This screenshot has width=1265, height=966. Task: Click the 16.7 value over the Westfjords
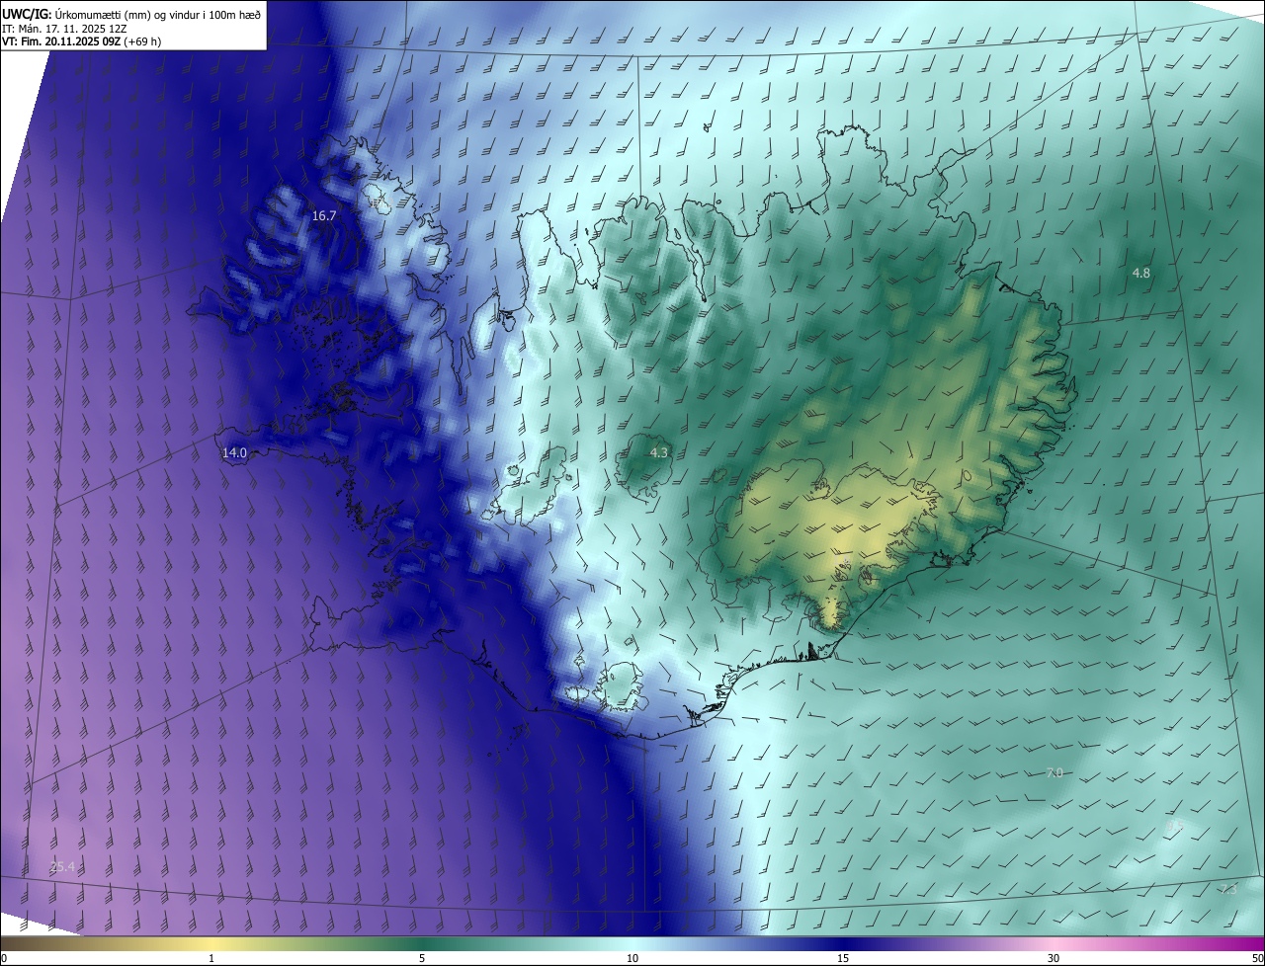[324, 215]
